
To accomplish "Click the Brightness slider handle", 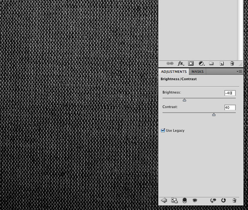I will pos(184,100).
